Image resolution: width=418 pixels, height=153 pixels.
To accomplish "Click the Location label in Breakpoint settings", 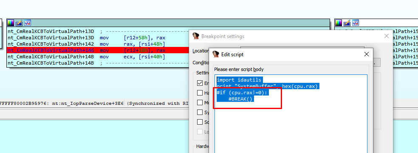I will [x=201, y=51].
